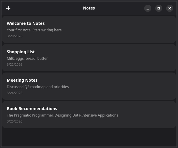Click the 3/25/2026 date label
This screenshot has width=178, height=148.
tap(15, 121)
